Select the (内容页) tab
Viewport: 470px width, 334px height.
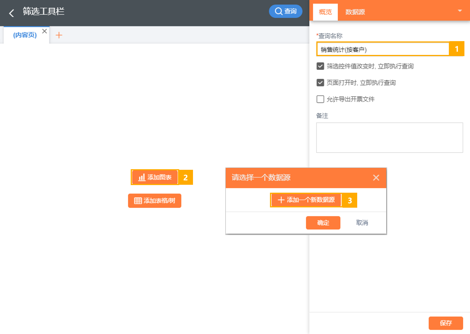pyautogui.click(x=25, y=35)
